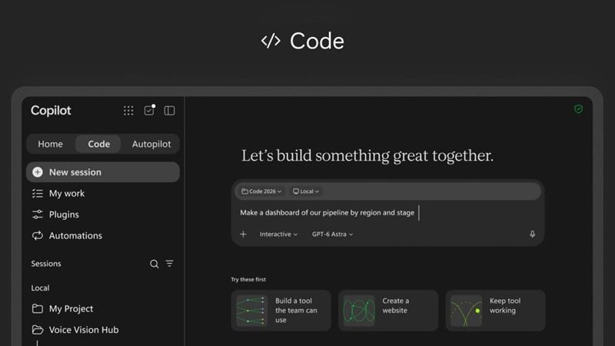
Task: Open the Interactive mode dropdown
Action: (278, 235)
